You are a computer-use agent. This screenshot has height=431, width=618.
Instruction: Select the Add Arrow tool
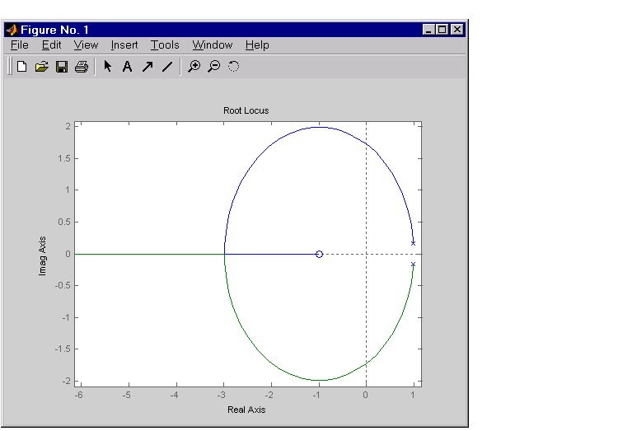(147, 67)
